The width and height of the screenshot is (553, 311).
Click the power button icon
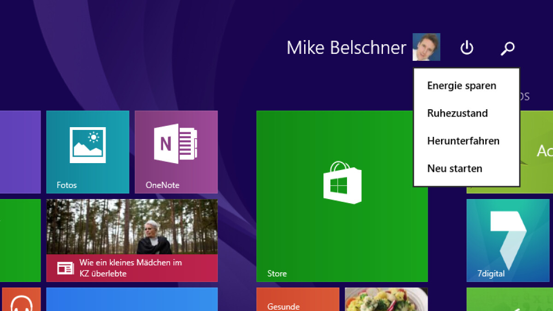(x=466, y=47)
